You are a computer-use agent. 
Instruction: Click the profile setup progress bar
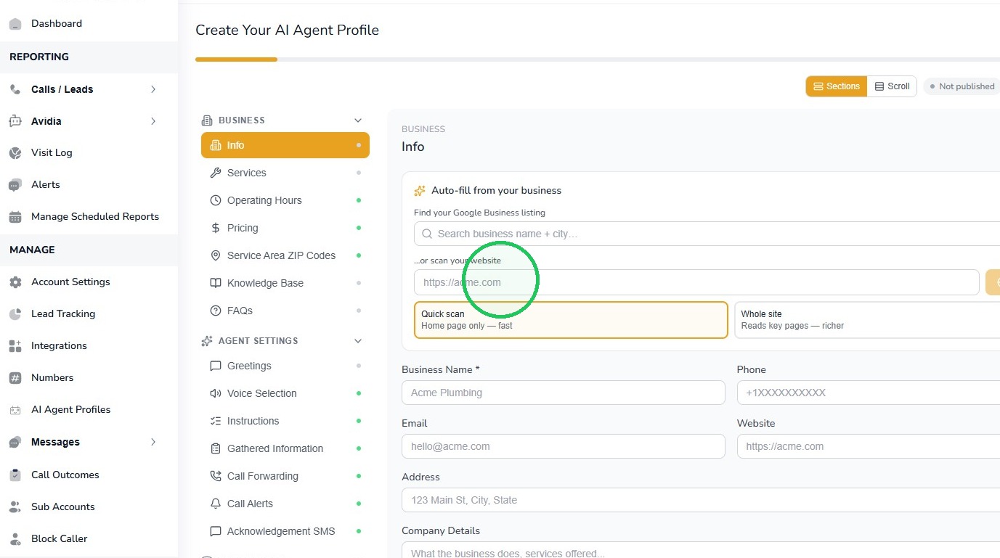pyautogui.click(x=598, y=60)
